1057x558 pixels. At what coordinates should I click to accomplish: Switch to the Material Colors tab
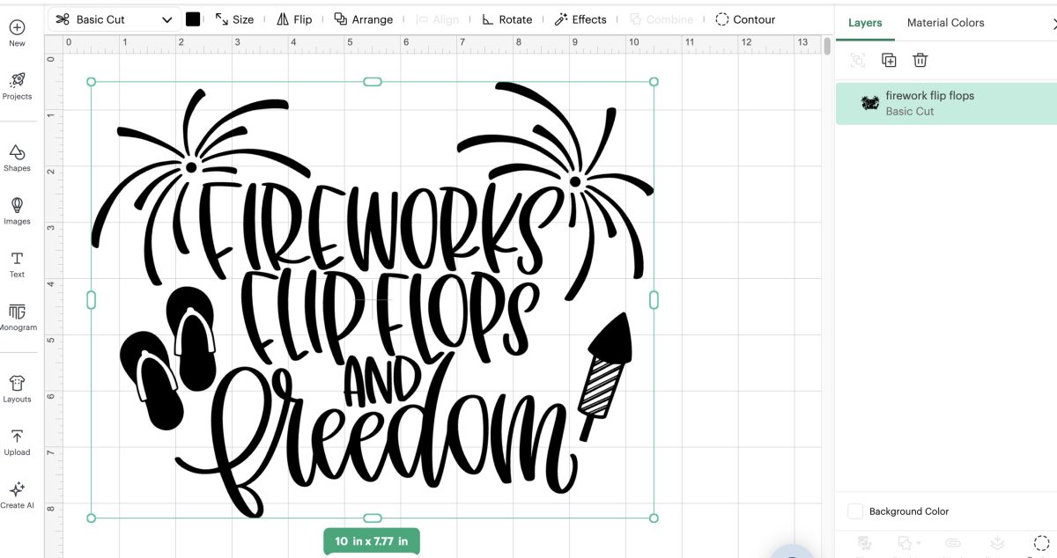(x=946, y=22)
